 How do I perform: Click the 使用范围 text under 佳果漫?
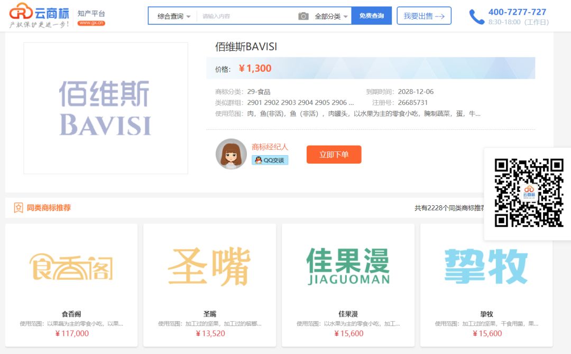tap(348, 323)
